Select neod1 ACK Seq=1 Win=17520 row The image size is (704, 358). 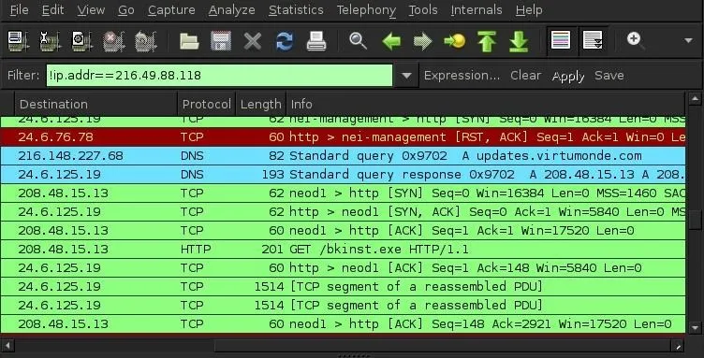coord(343,231)
